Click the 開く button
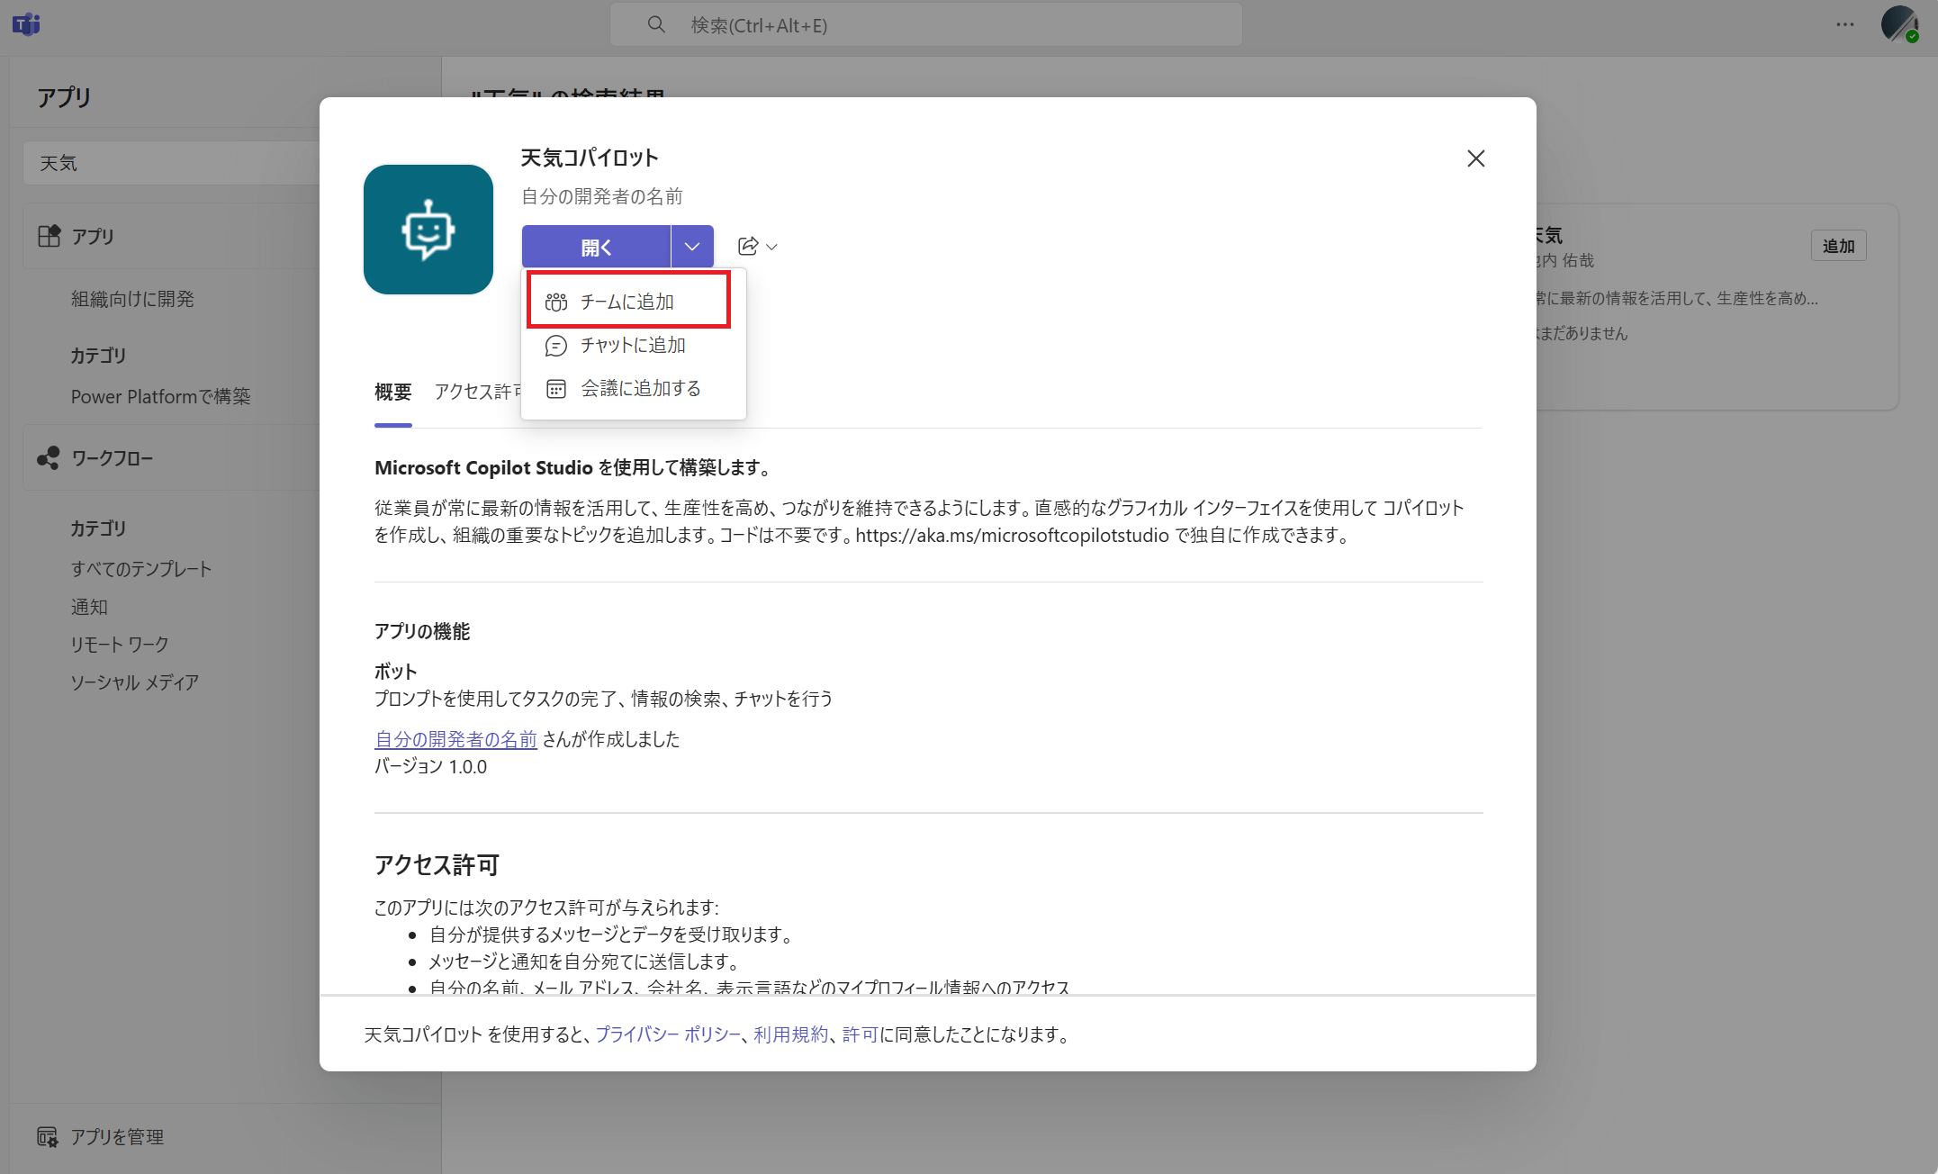The image size is (1938, 1174). (596, 247)
